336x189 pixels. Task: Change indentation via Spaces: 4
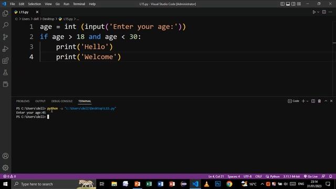pos(234,176)
